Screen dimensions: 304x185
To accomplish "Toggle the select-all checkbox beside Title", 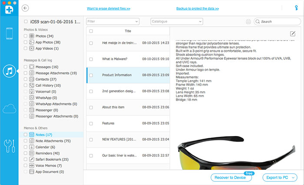I will (x=91, y=31).
